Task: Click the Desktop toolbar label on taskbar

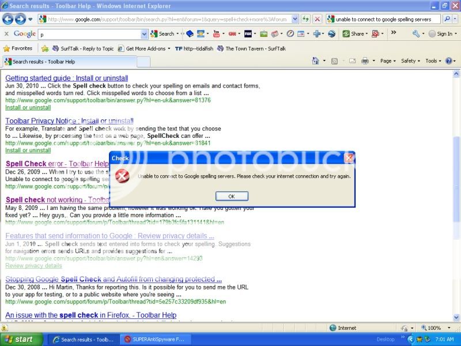Action: coord(386,340)
